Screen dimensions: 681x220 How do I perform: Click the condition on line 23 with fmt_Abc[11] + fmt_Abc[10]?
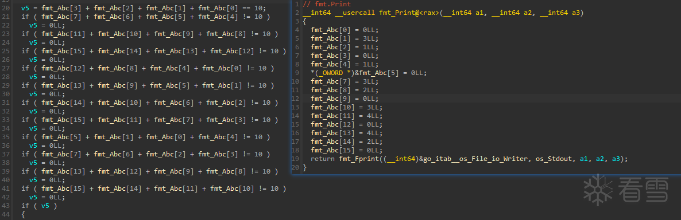[150, 34]
